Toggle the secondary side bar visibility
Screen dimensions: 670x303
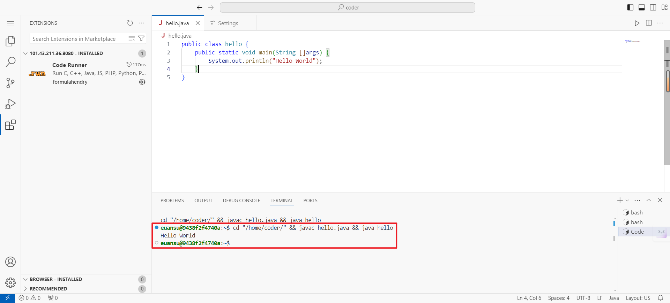click(653, 7)
